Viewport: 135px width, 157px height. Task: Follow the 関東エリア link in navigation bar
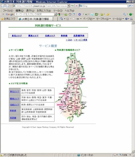coord(33,36)
